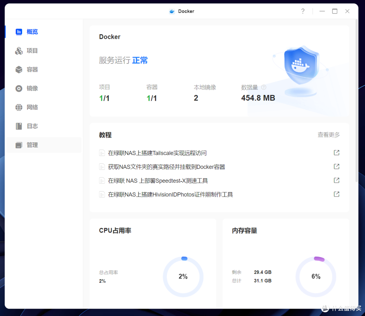Open the 容器 containers section
This screenshot has height=316, width=365.
point(43,69)
